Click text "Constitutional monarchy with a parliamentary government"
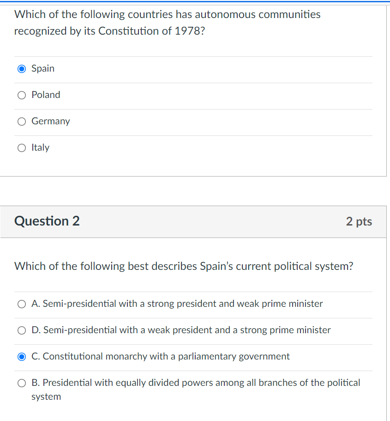 (x=161, y=356)
